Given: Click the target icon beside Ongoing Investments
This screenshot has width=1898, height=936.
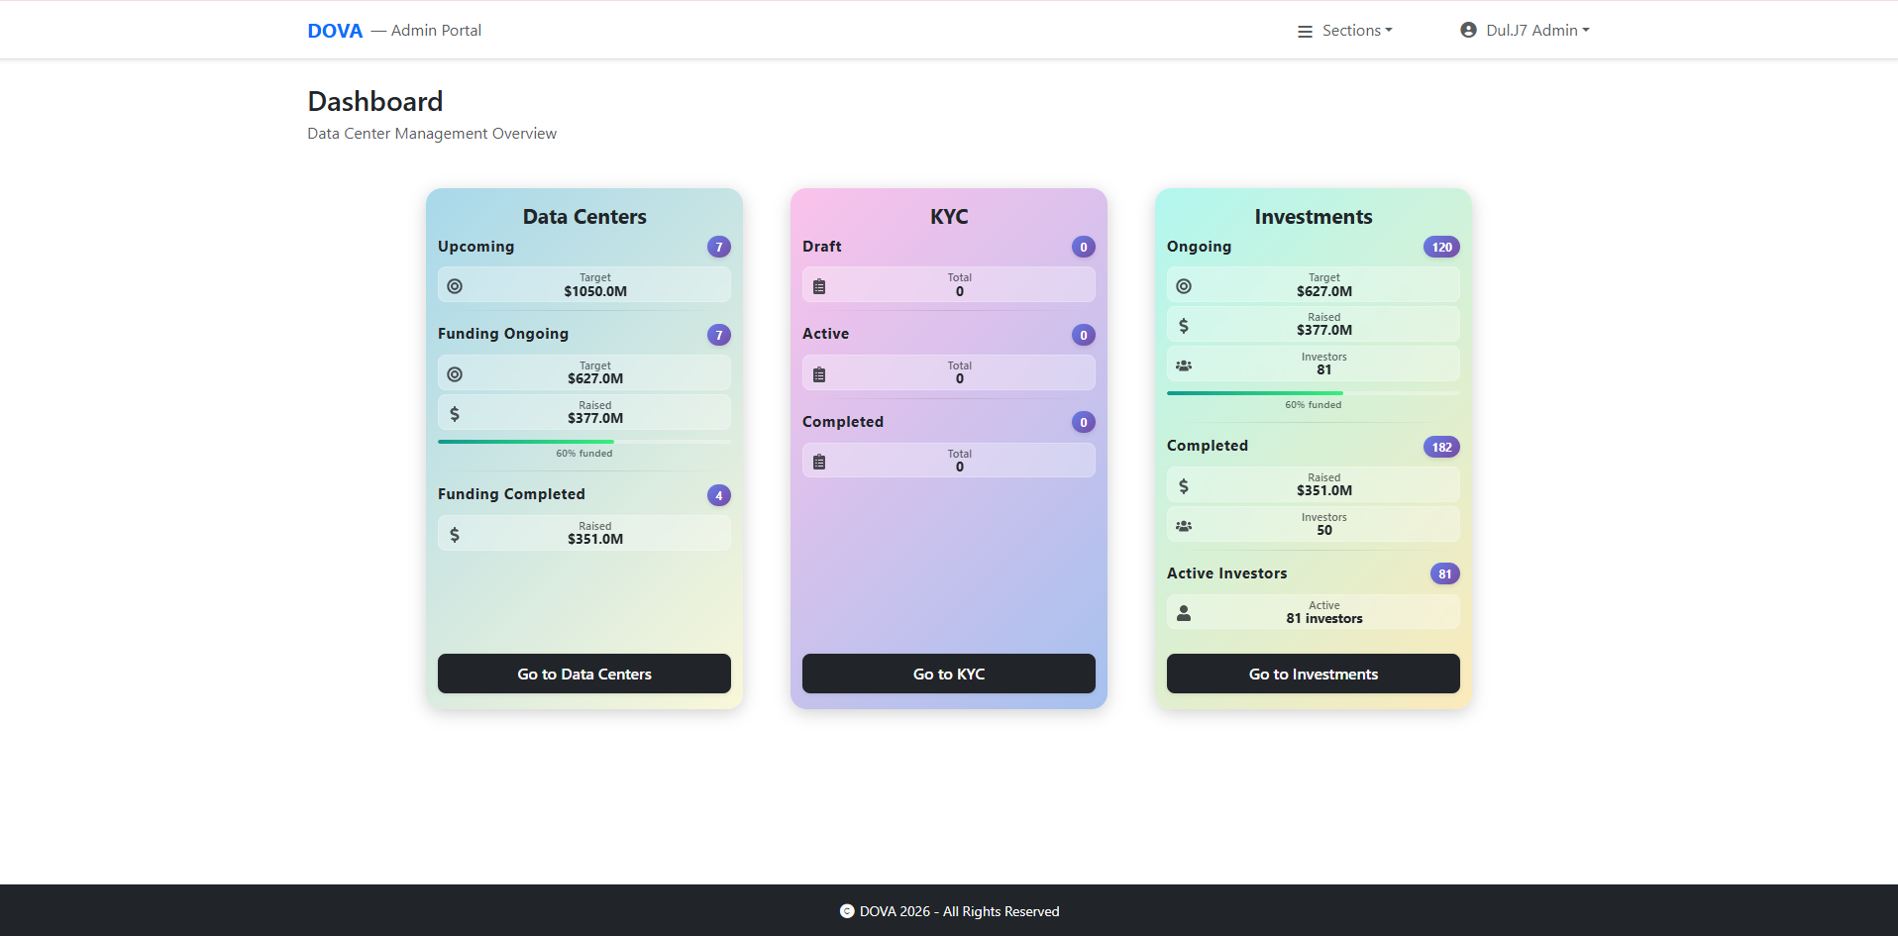Looking at the screenshot, I should [1183, 286].
